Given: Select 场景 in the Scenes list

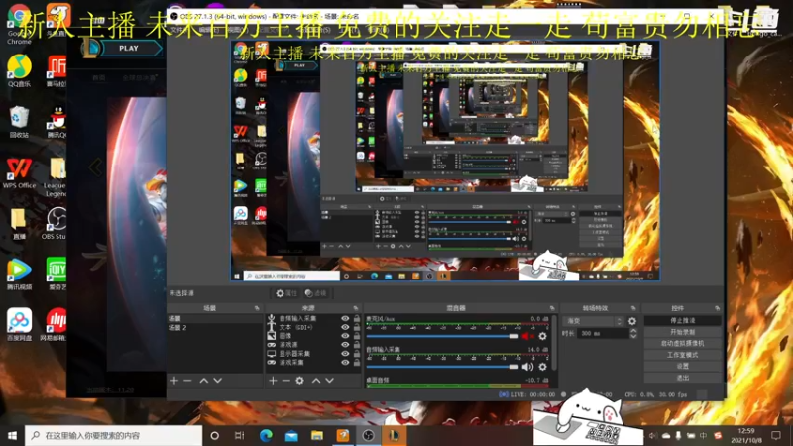Looking at the screenshot, I should click(215, 318).
